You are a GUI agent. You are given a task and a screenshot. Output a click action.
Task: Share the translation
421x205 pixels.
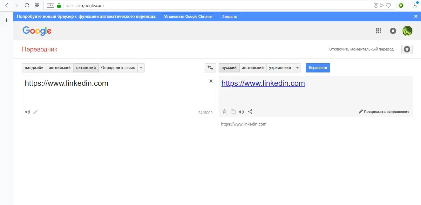[x=250, y=111]
